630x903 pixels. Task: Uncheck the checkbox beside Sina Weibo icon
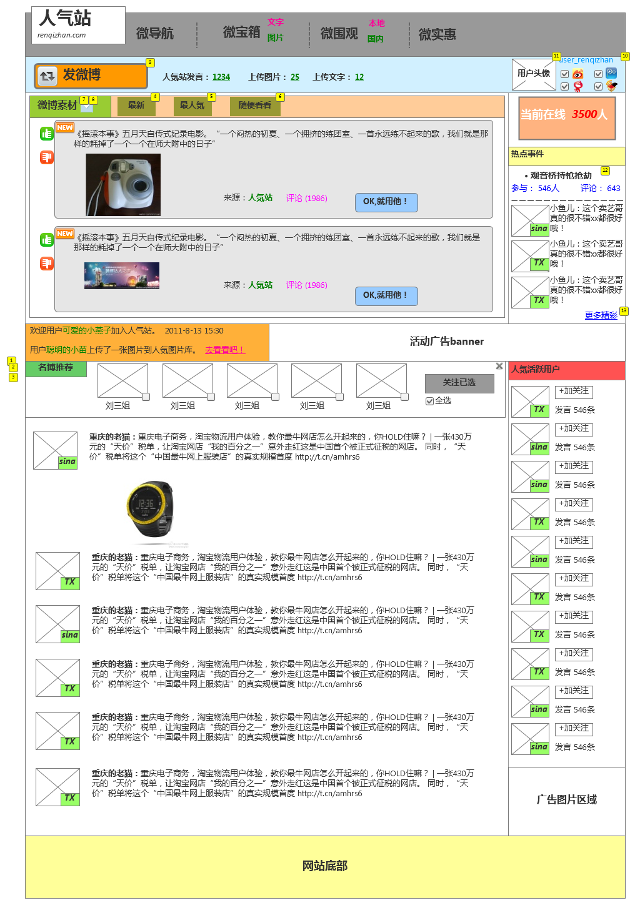tap(565, 74)
